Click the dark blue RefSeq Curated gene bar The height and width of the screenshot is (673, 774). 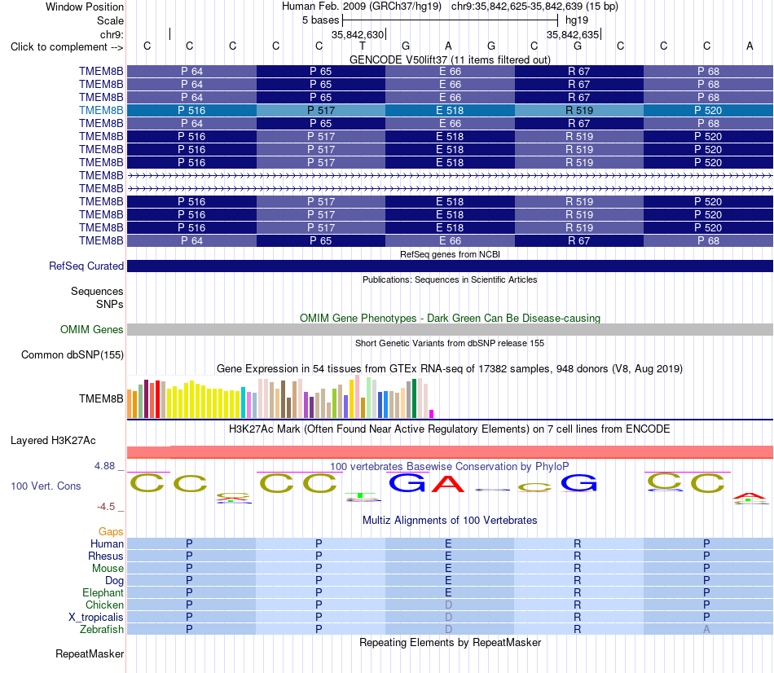pyautogui.click(x=450, y=266)
